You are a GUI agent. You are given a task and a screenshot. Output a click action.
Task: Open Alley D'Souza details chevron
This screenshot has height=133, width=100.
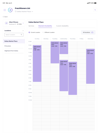23,23
